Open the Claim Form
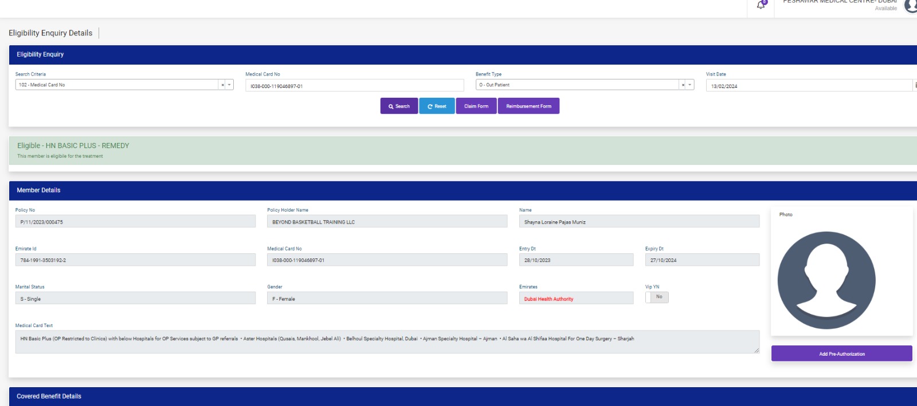Viewport: 917px width, 406px height. click(476, 106)
